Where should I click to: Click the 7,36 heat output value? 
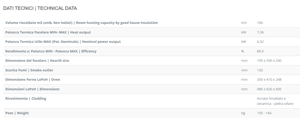[260, 32]
